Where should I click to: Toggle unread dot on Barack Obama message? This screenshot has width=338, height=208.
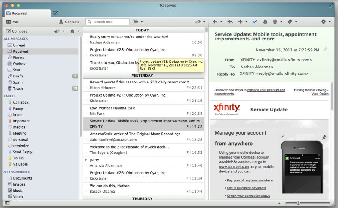pos(86,191)
